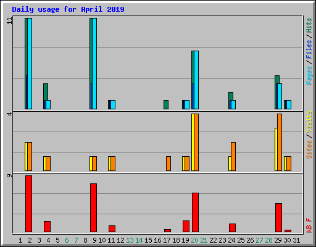The width and height of the screenshot is (316, 247).
Task: Click the top chart axis value 11
Action: coord(9,21)
